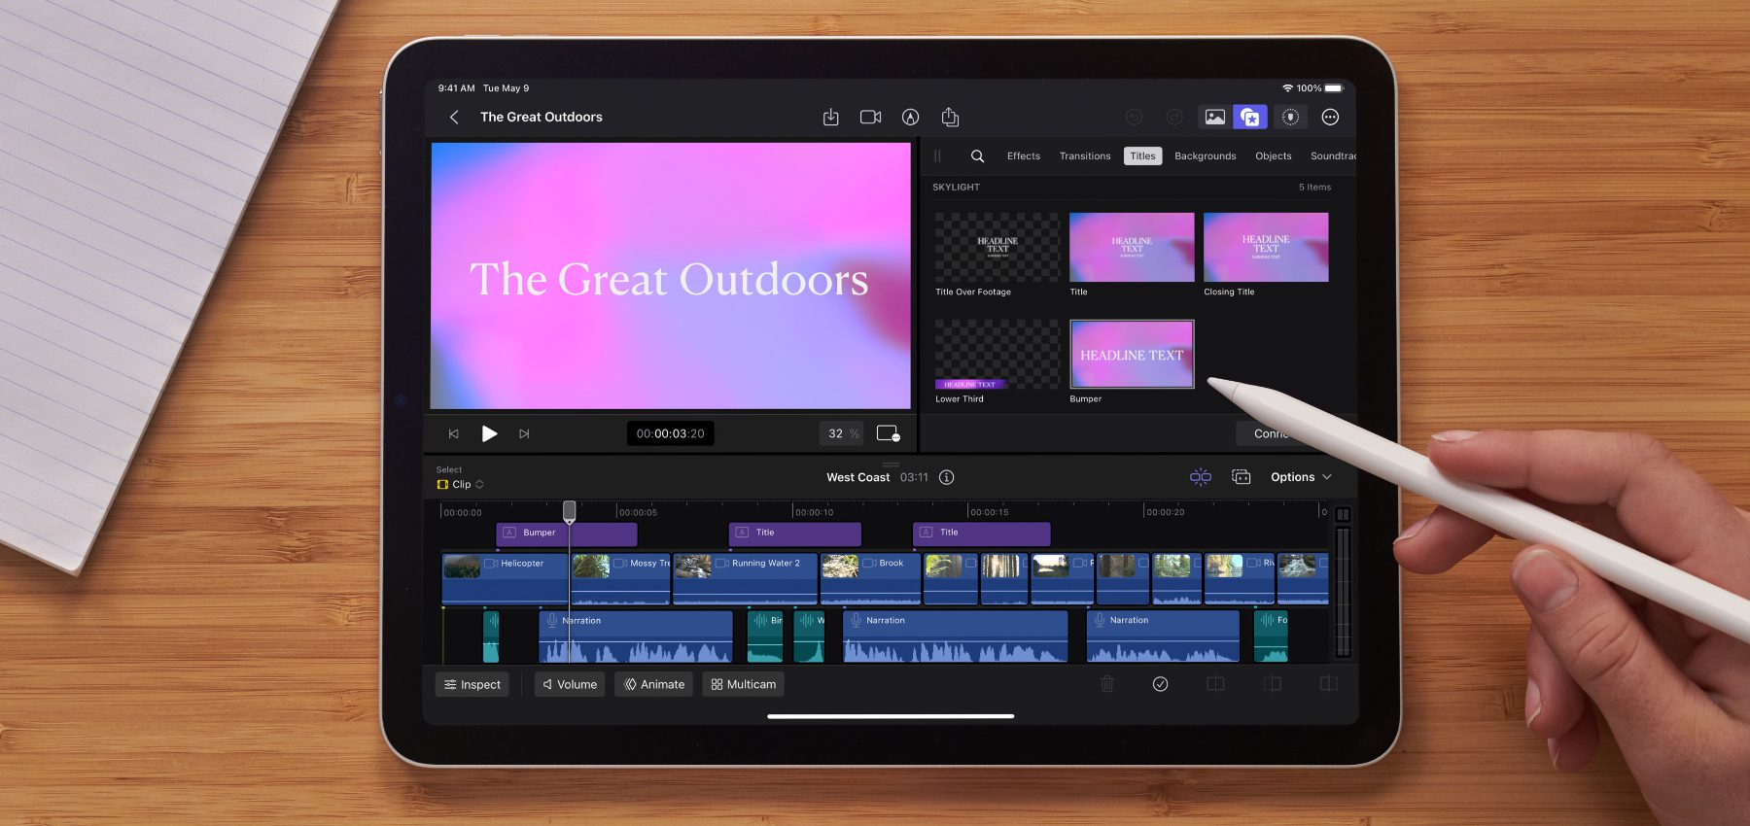
Task: Click the timeline playhead handle
Action: pyautogui.click(x=570, y=510)
